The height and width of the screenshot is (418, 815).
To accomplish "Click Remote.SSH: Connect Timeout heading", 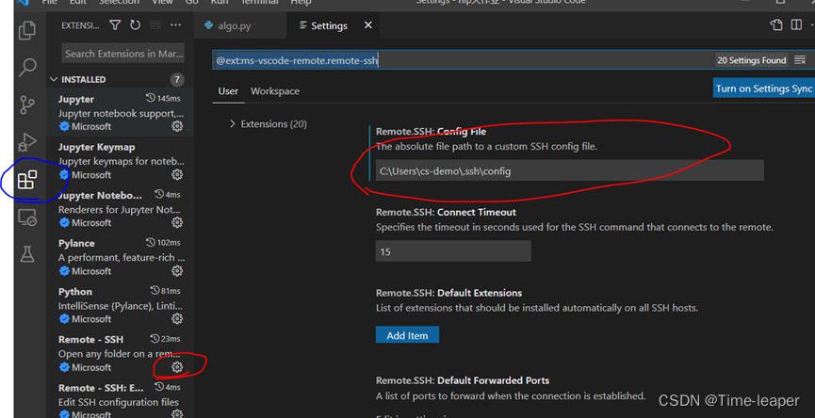I will (446, 213).
